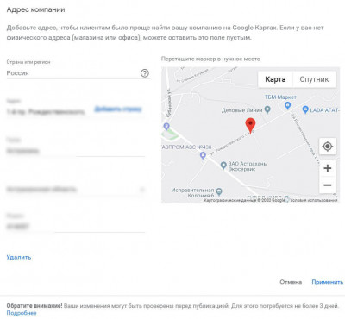345x319 pixels.
Task: Click the Деловые Линии map pin
Action: [x=267, y=109]
